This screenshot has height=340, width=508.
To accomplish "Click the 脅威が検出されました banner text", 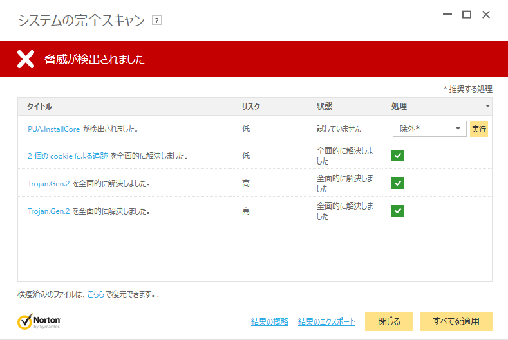I will (x=94, y=59).
